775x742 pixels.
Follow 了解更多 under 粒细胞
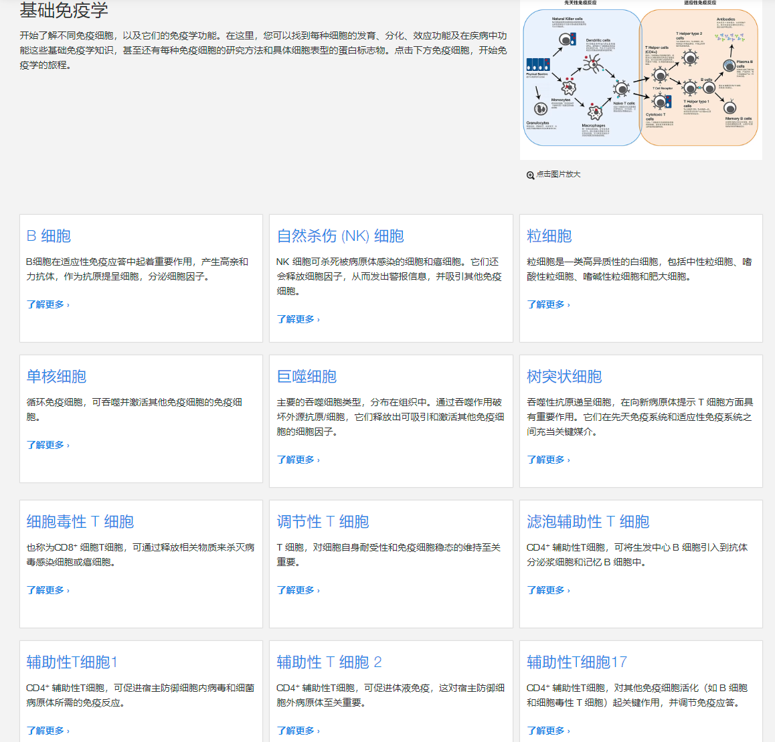(x=548, y=304)
